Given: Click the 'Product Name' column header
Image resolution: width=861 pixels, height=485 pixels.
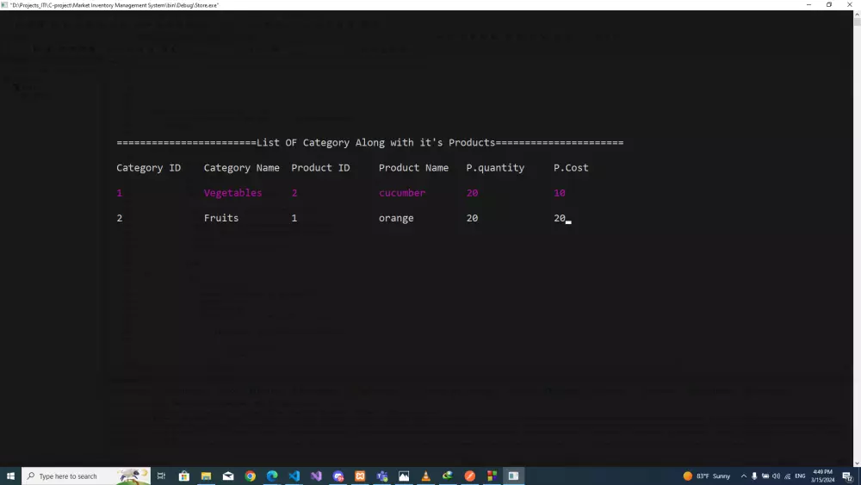Looking at the screenshot, I should click(x=413, y=167).
